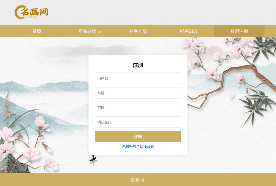The image size is (276, 186).
Task: Focus the 用户名 input field
Action: [138, 78]
